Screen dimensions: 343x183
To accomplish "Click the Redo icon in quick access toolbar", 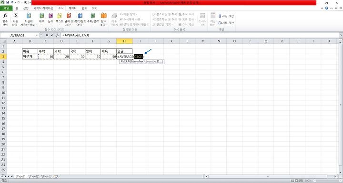I will point(19,2).
